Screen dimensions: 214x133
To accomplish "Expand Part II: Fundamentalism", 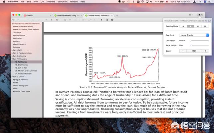I will (x=12, y=53).
